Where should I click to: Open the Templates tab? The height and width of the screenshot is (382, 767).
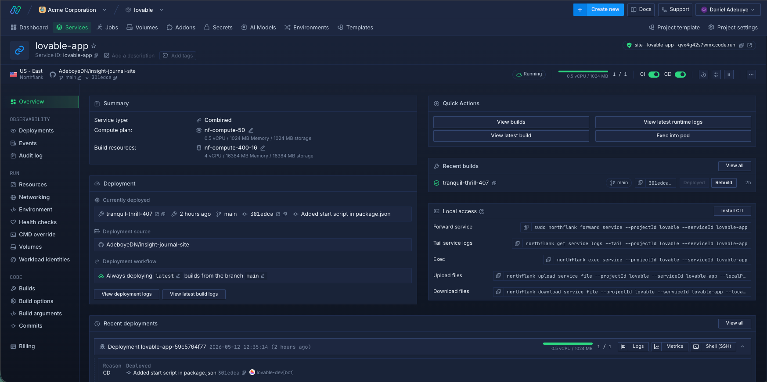click(355, 27)
